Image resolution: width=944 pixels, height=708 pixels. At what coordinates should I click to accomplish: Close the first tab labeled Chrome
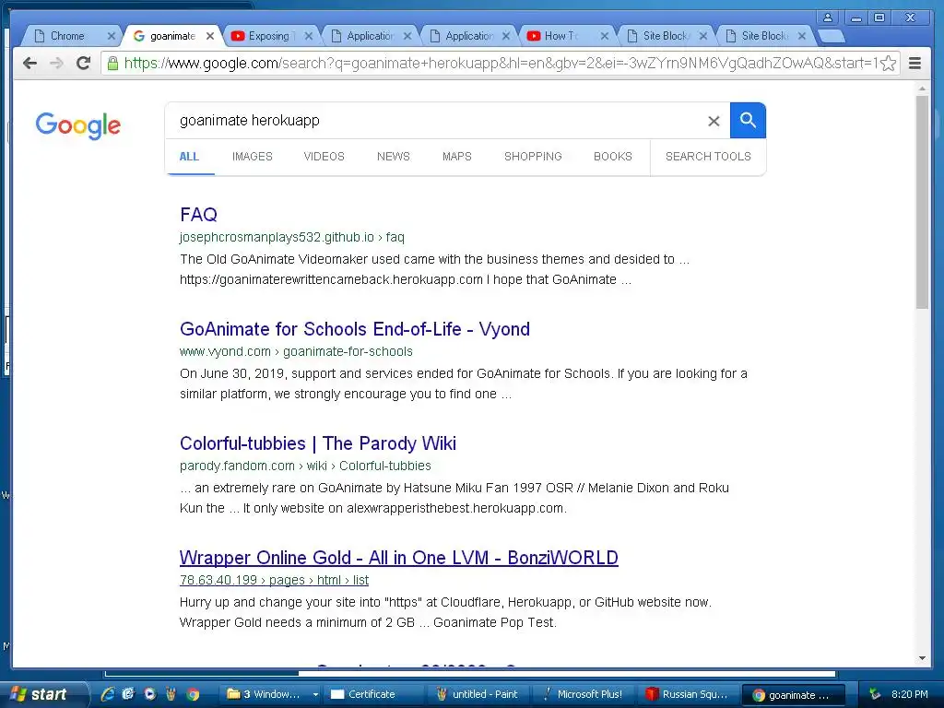(111, 36)
